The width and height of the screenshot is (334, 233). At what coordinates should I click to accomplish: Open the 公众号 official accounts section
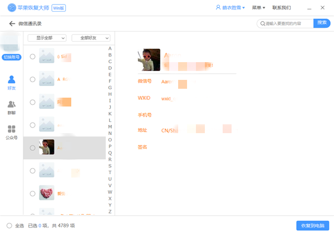[x=12, y=133]
